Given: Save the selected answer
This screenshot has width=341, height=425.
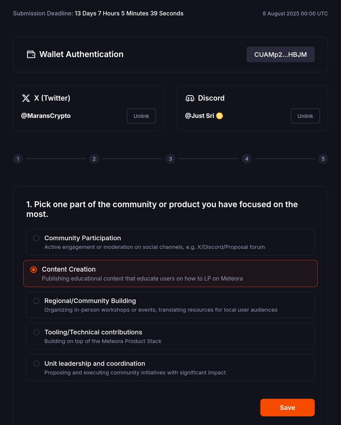Looking at the screenshot, I should (287, 407).
